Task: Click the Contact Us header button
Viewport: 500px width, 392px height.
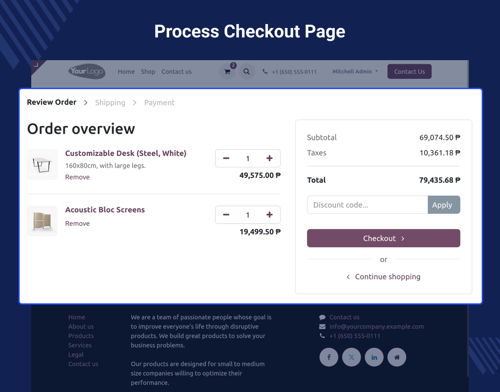Action: 409,72
